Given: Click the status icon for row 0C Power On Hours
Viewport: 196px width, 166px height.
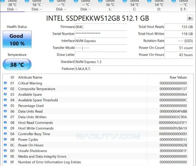Looking at the screenshot, I should coord(5,145).
